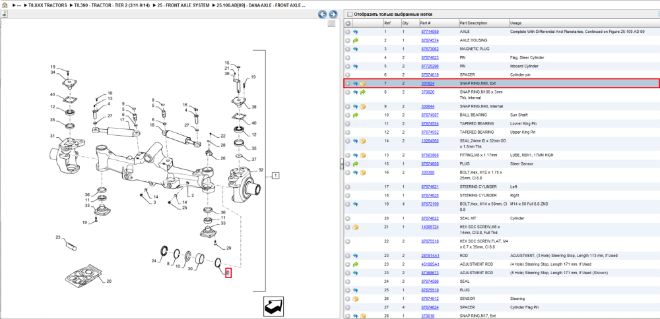The height and width of the screenshot is (319, 660).
Task: Open part number link 281914A1
Action: [x=430, y=256]
